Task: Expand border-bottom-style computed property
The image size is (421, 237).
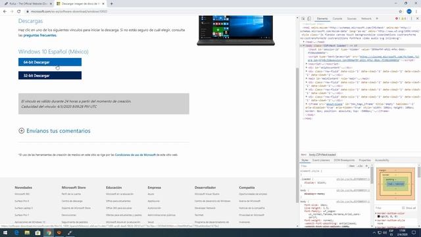Action: (376, 221)
